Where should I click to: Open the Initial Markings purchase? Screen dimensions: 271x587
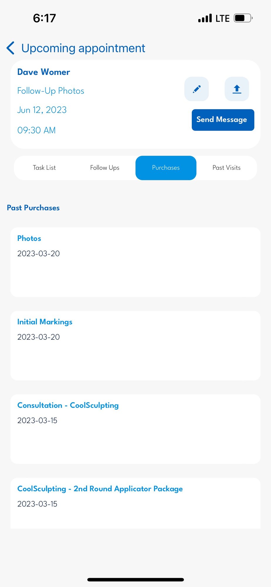[x=135, y=346]
